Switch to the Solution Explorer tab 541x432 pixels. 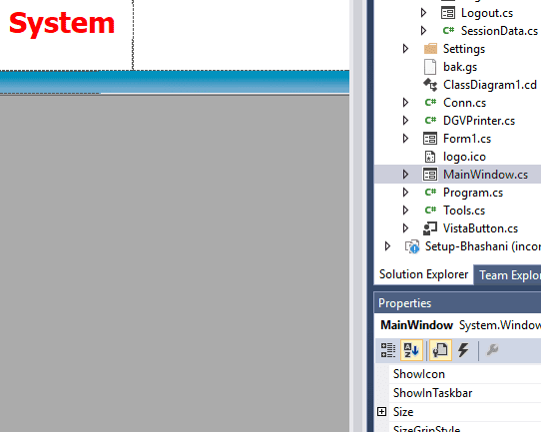423,274
